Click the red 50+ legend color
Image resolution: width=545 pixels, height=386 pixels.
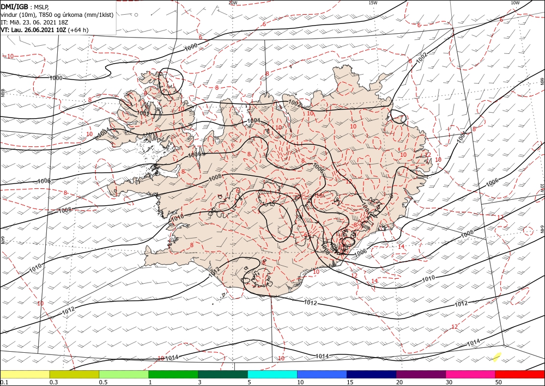519,374
